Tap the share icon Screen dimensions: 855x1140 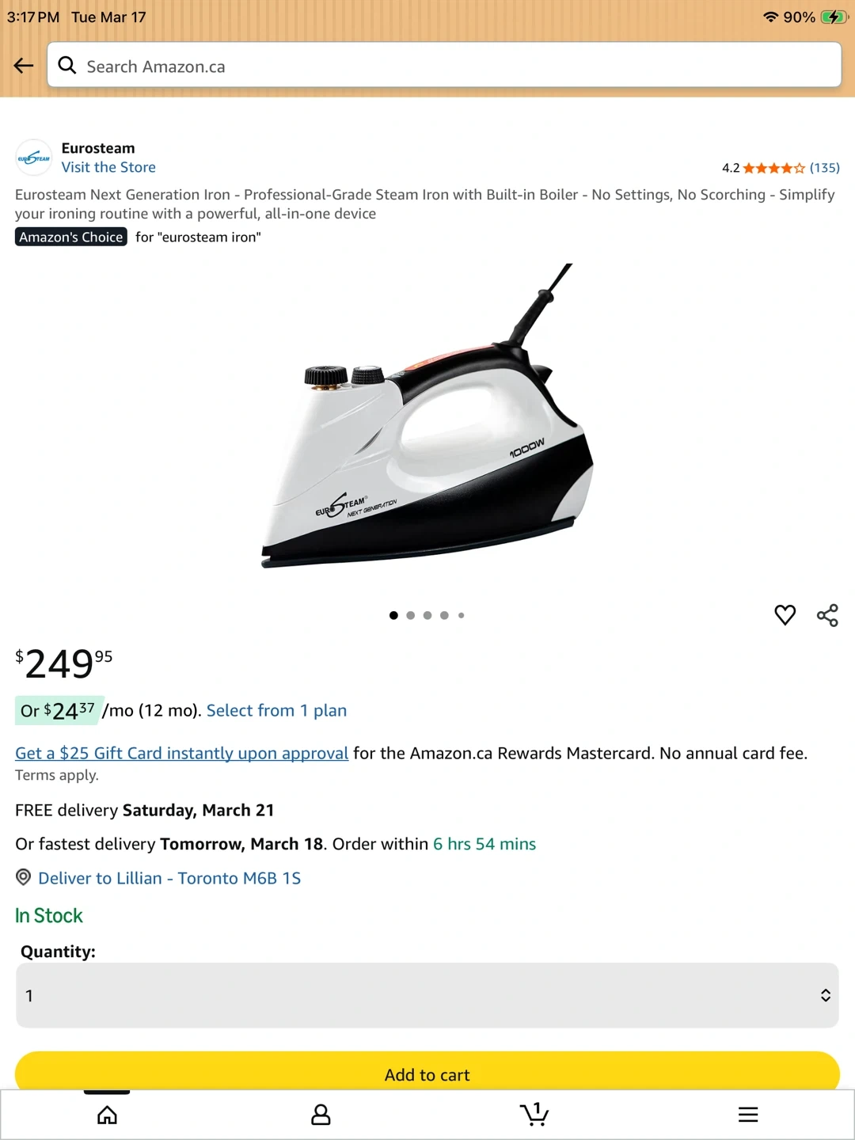(x=827, y=615)
